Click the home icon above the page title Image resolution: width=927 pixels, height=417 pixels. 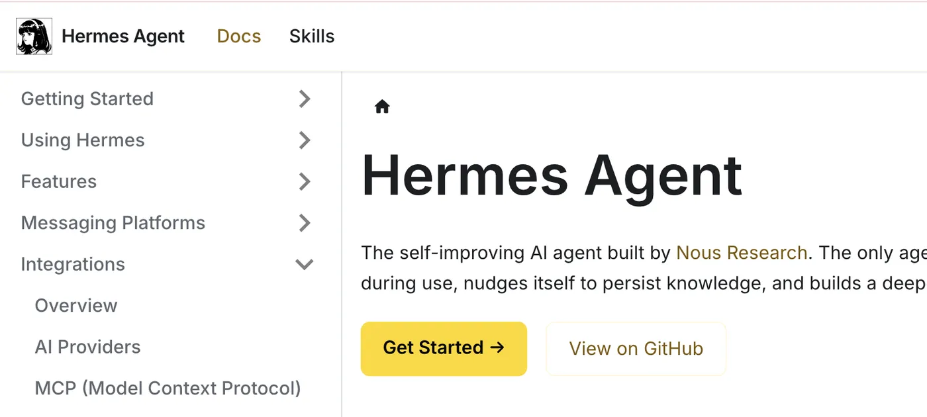pyautogui.click(x=381, y=107)
